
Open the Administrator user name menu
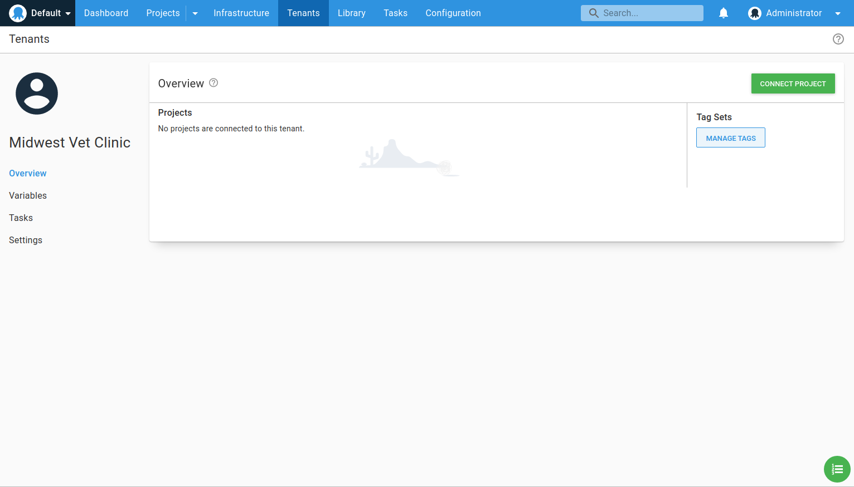[x=794, y=13]
